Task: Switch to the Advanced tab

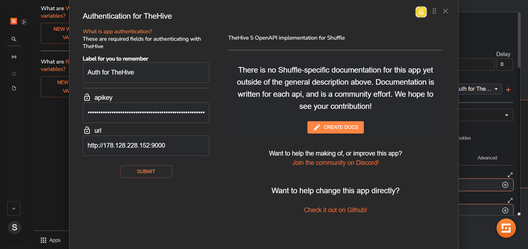Action: (487, 158)
